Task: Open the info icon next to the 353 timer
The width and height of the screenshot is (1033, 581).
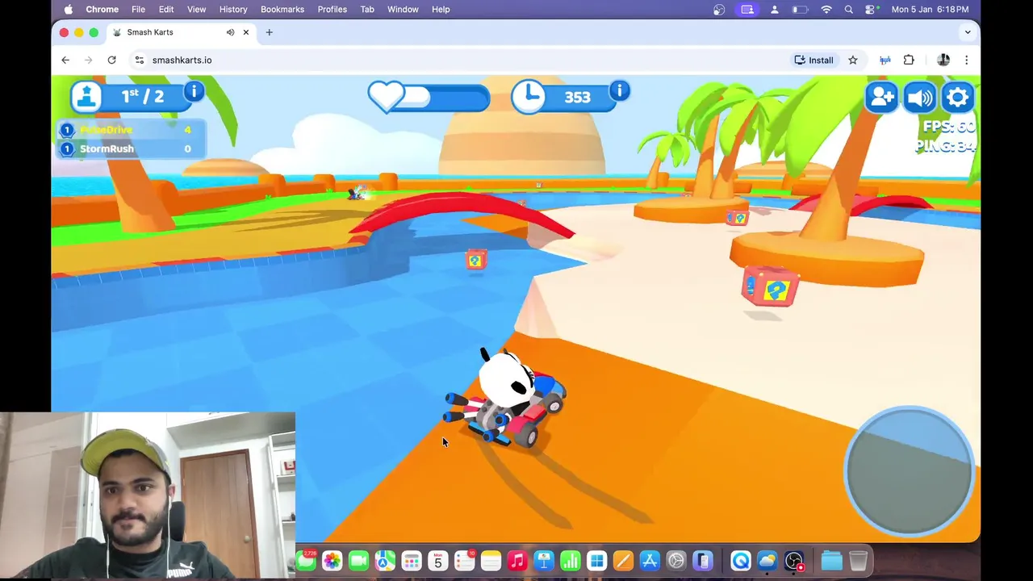Action: click(x=619, y=90)
